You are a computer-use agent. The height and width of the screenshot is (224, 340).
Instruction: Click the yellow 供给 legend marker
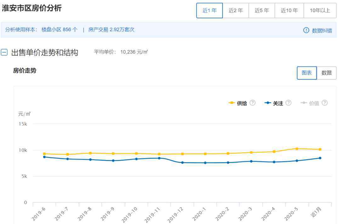232,103
